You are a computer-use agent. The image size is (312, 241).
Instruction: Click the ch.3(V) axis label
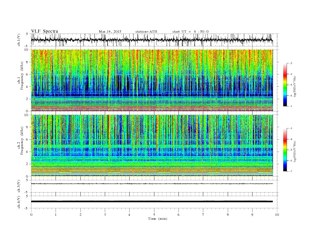tap(19, 186)
